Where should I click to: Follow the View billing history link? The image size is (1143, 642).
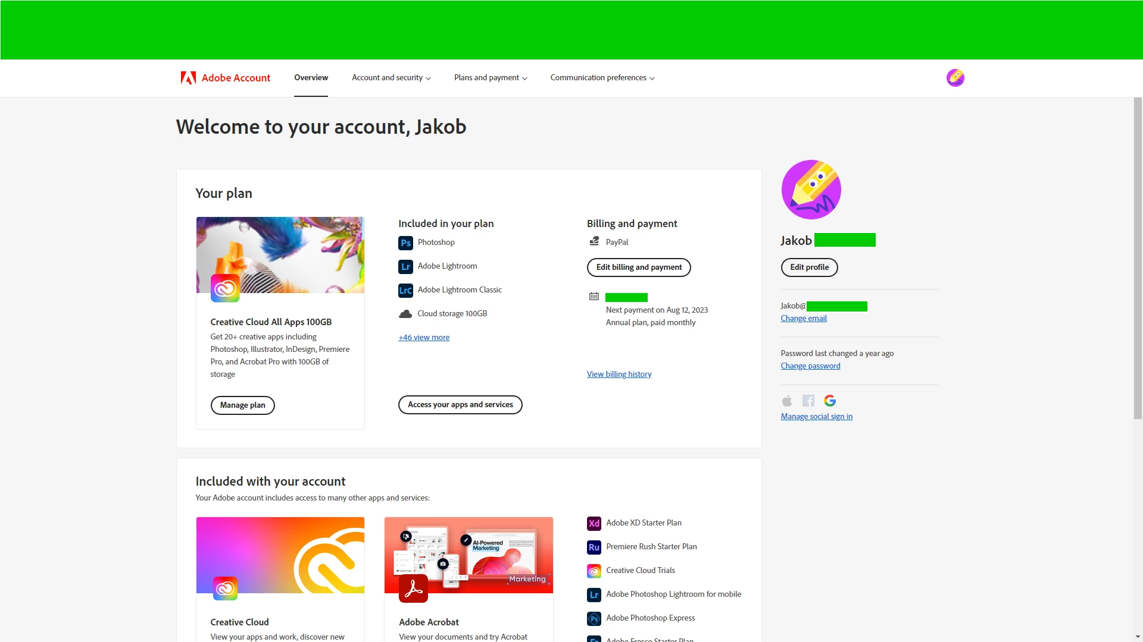[x=619, y=374]
